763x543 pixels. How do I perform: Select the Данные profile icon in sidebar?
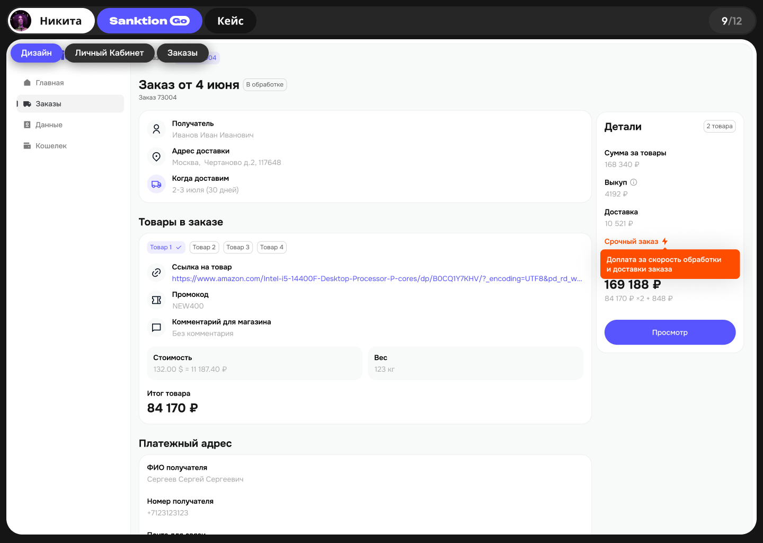pyautogui.click(x=27, y=124)
